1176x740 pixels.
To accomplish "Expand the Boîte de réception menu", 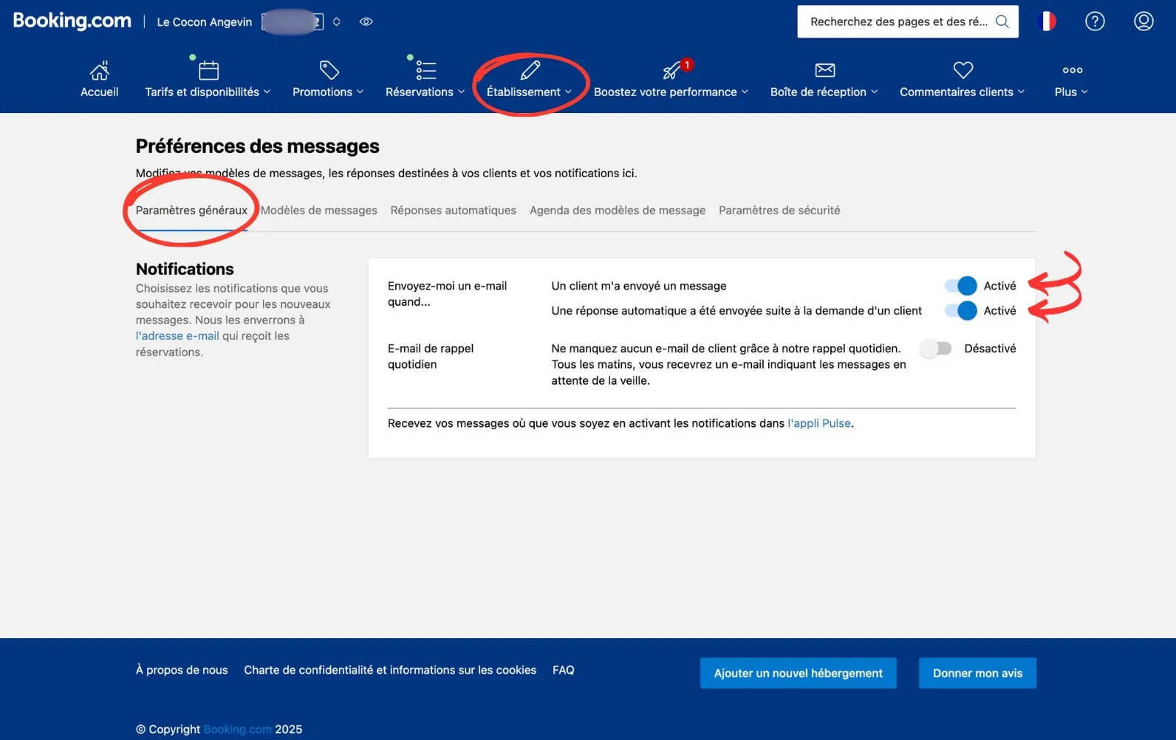I will pos(824,92).
